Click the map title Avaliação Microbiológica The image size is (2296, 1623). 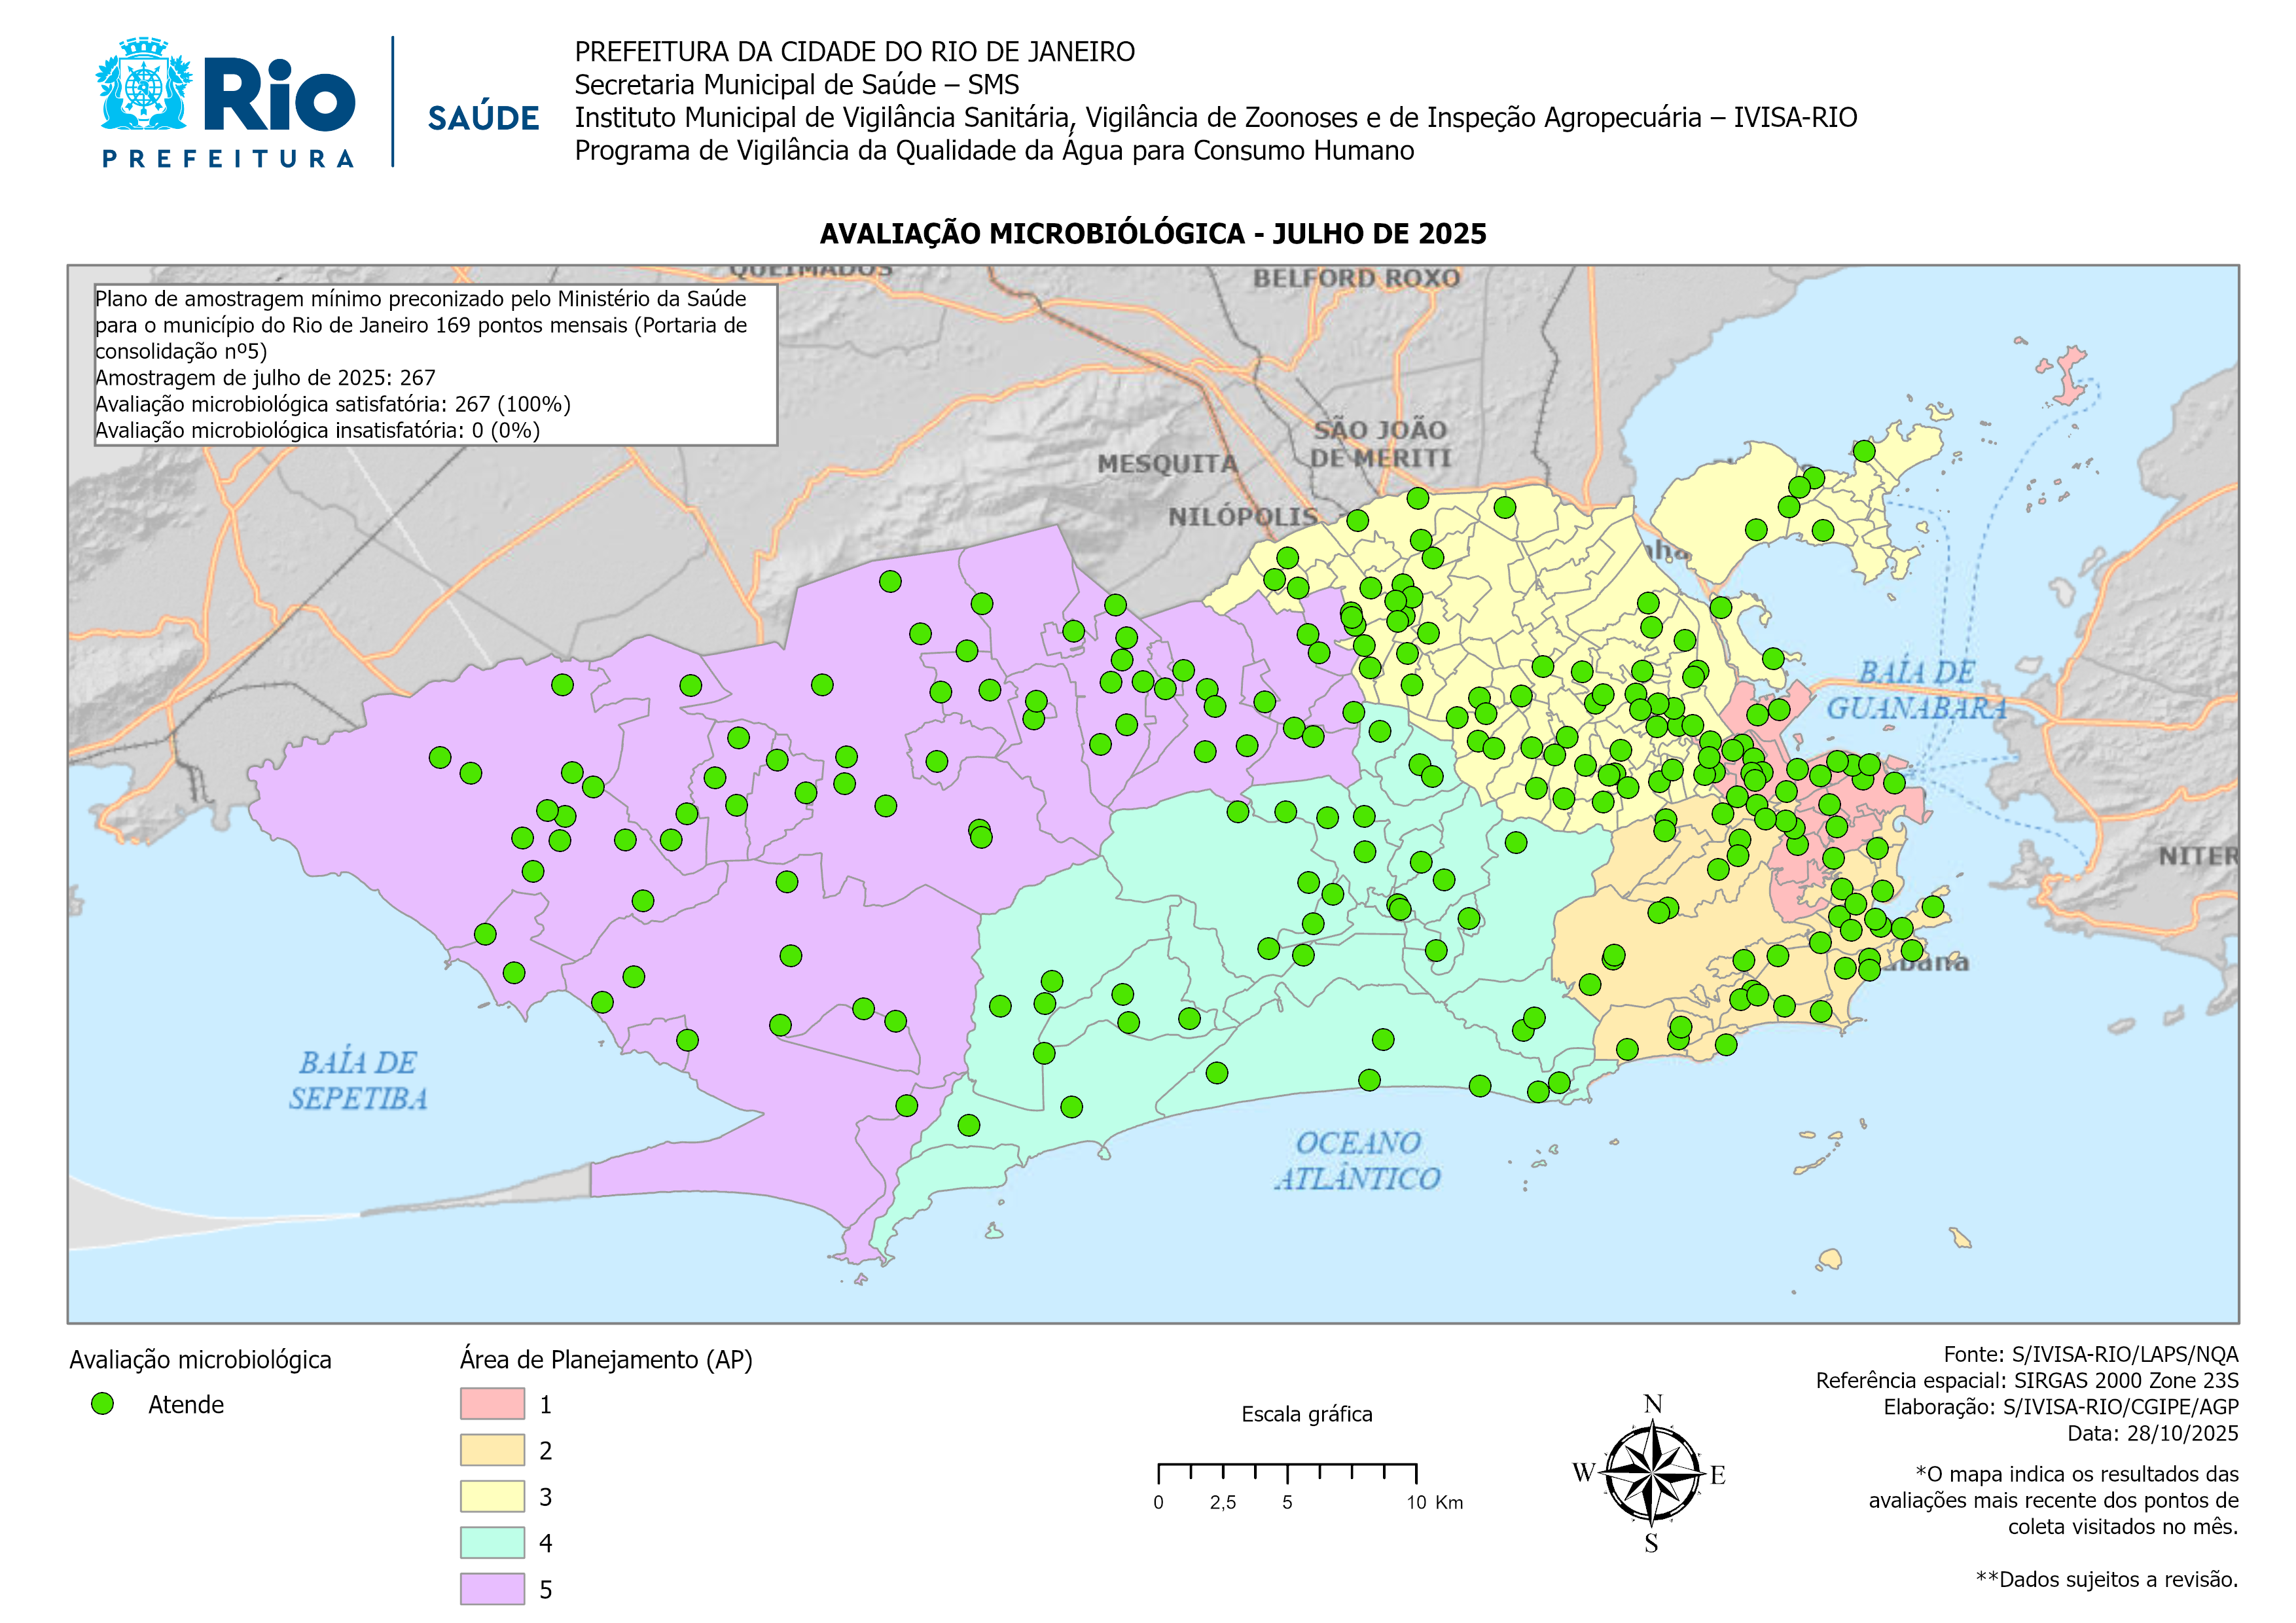1152,234
